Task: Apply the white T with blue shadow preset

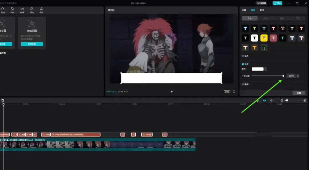Action: (x=292, y=38)
